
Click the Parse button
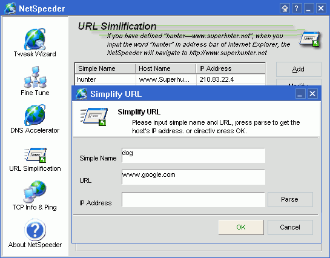290,199
